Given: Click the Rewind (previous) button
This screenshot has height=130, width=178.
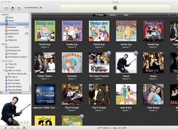Looking at the screenshot, I should [6, 7].
